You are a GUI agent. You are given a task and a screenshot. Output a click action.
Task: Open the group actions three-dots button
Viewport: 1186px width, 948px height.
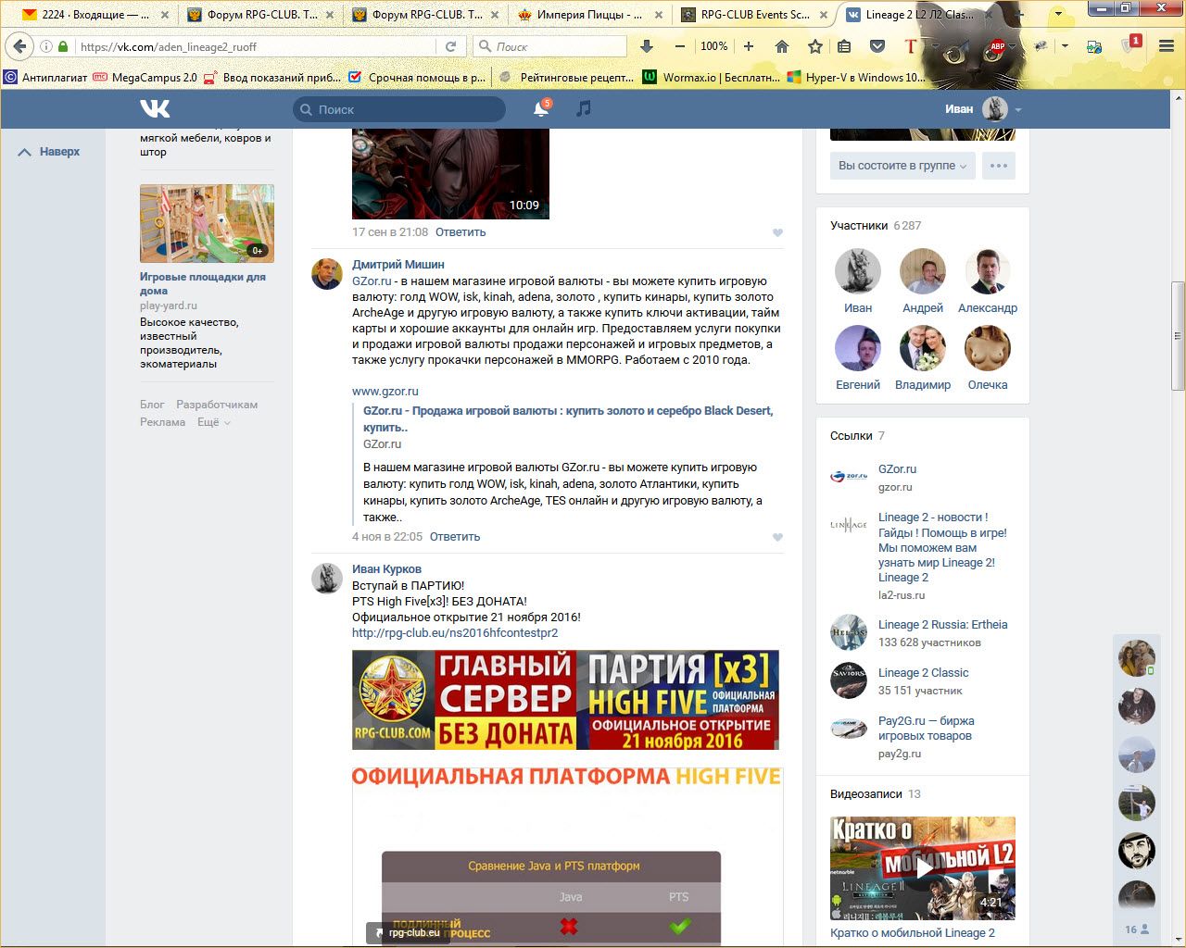(998, 166)
